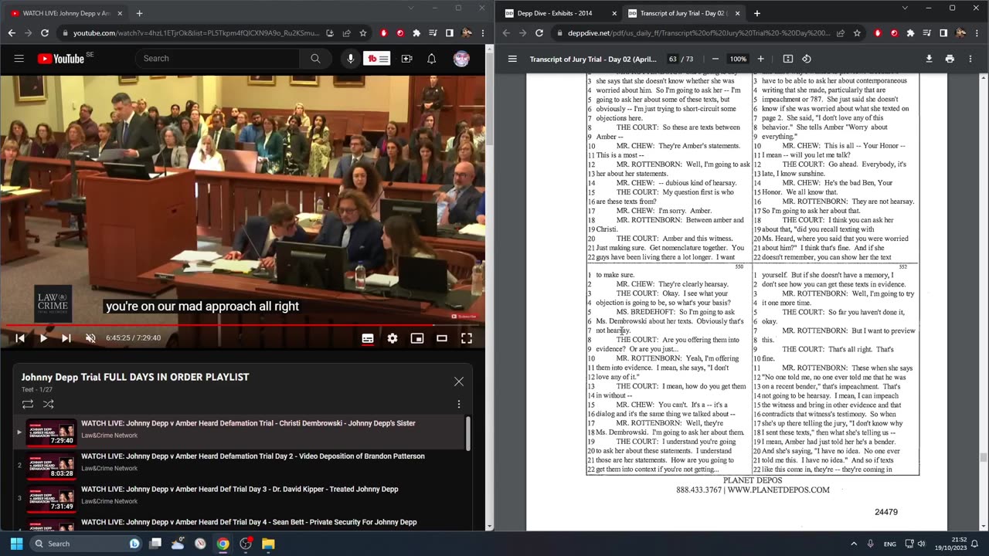Zoom in the PDF with plus button
989x556 pixels.
pyautogui.click(x=760, y=59)
